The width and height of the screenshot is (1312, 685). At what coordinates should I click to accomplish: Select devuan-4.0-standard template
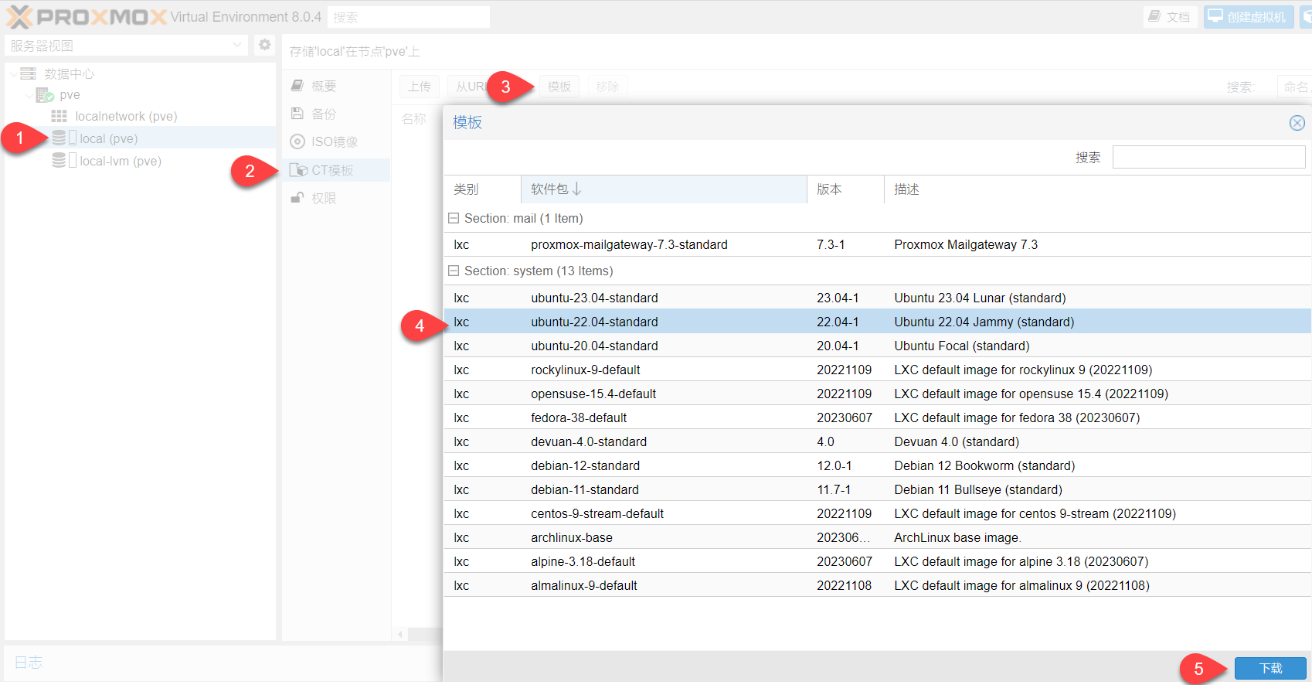(877, 441)
